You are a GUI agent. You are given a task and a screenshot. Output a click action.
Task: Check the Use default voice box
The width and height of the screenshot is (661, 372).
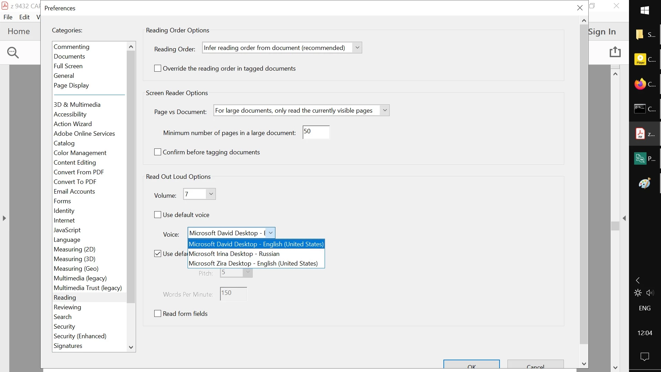[158, 215]
